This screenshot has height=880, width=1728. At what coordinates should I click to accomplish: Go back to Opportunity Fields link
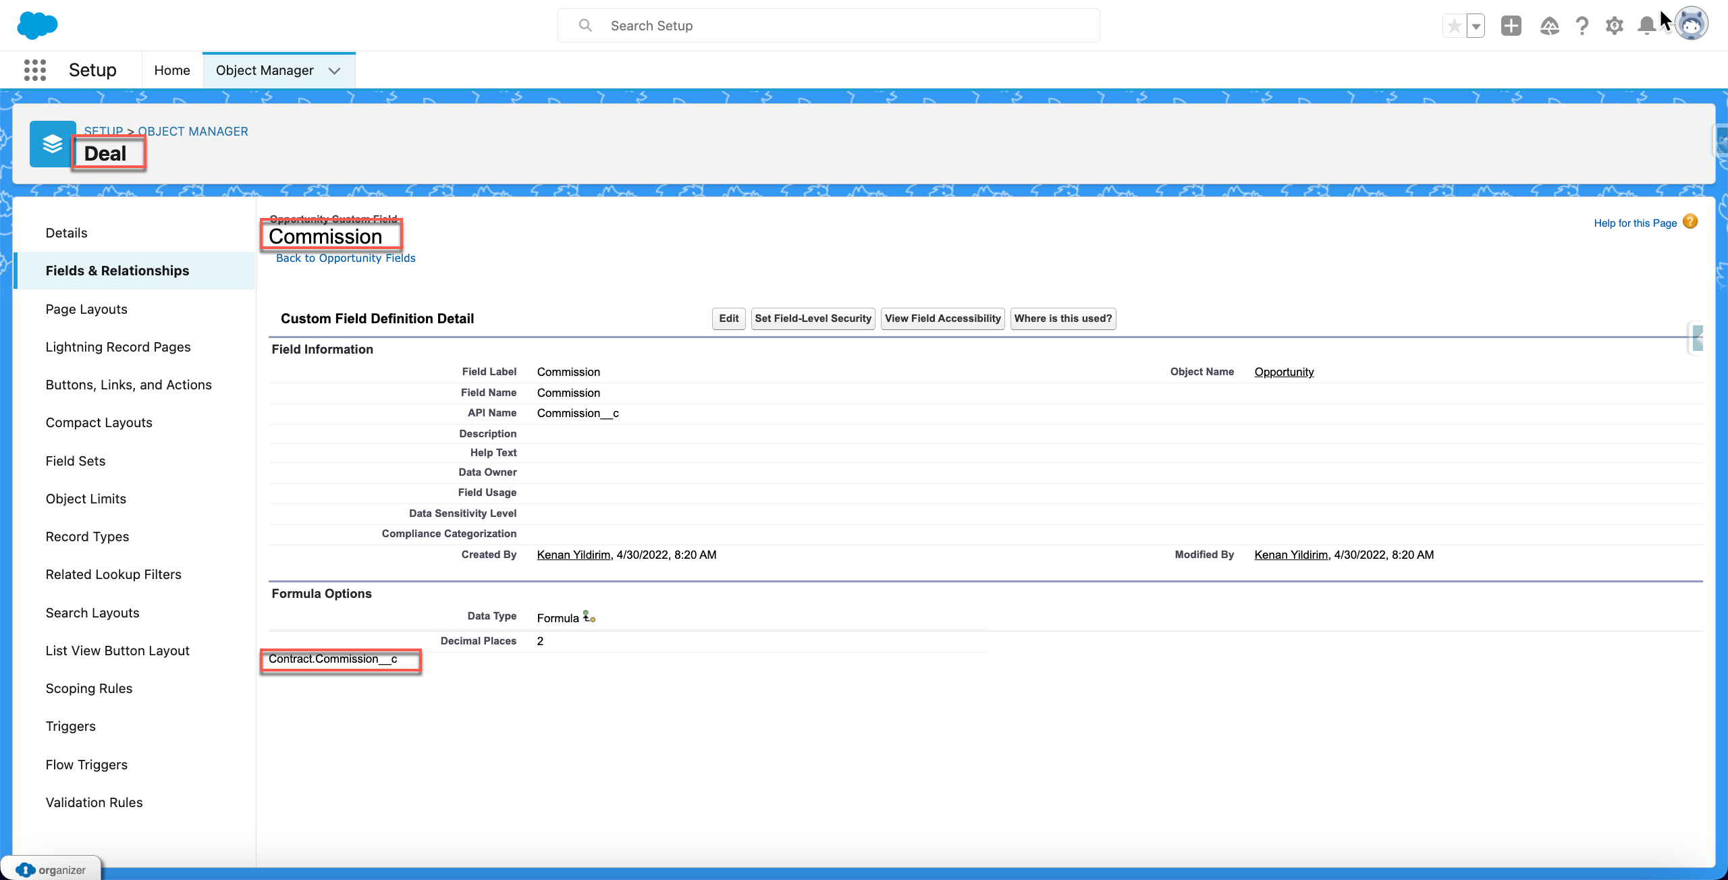[346, 258]
